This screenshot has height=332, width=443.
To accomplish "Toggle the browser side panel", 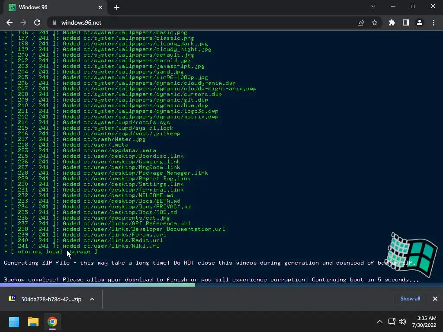I will [x=406, y=22].
